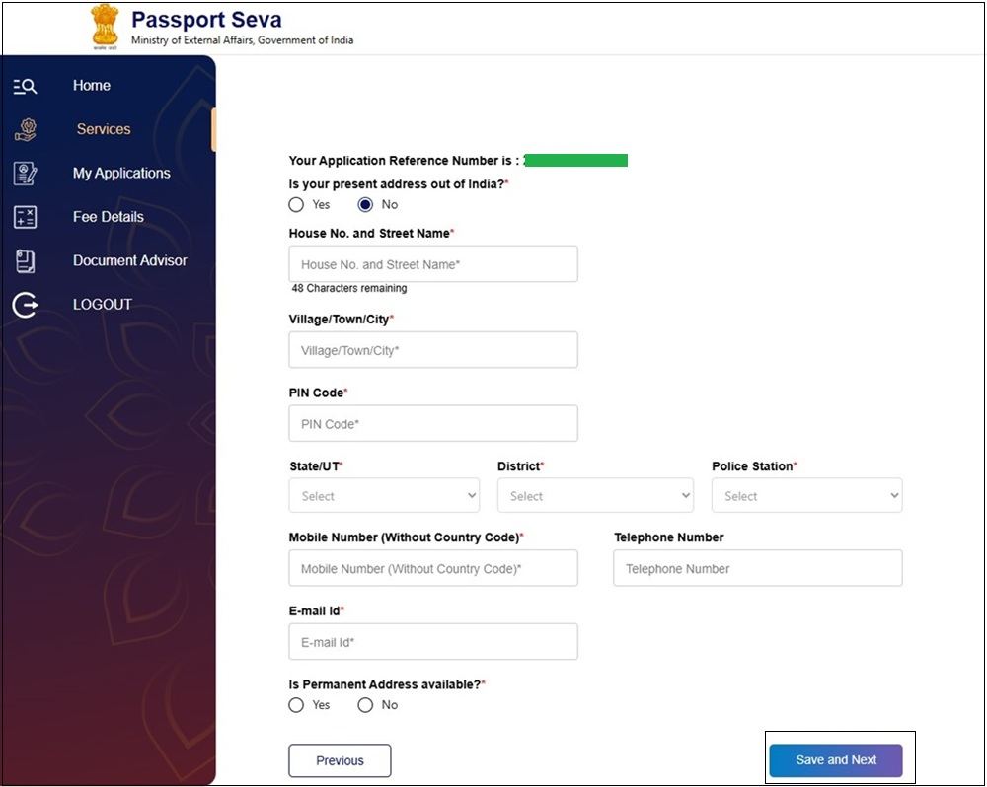Click the My Applications document icon
Screen dimensions: 987x787
[26, 173]
